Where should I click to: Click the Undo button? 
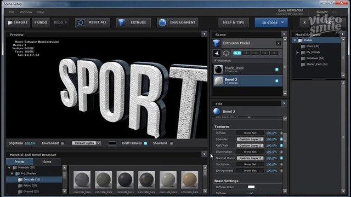click(x=41, y=22)
